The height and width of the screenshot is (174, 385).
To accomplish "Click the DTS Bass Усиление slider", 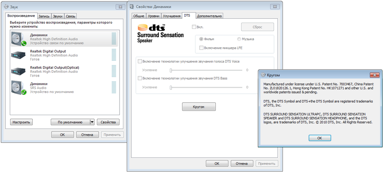I will click(x=206, y=87).
